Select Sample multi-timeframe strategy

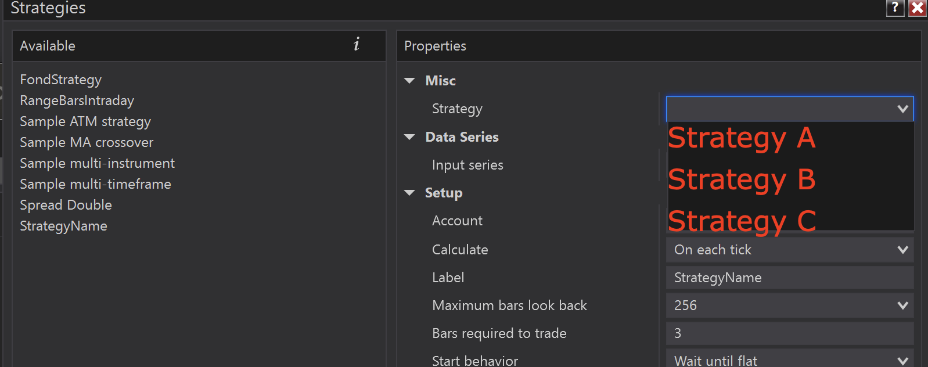click(95, 184)
